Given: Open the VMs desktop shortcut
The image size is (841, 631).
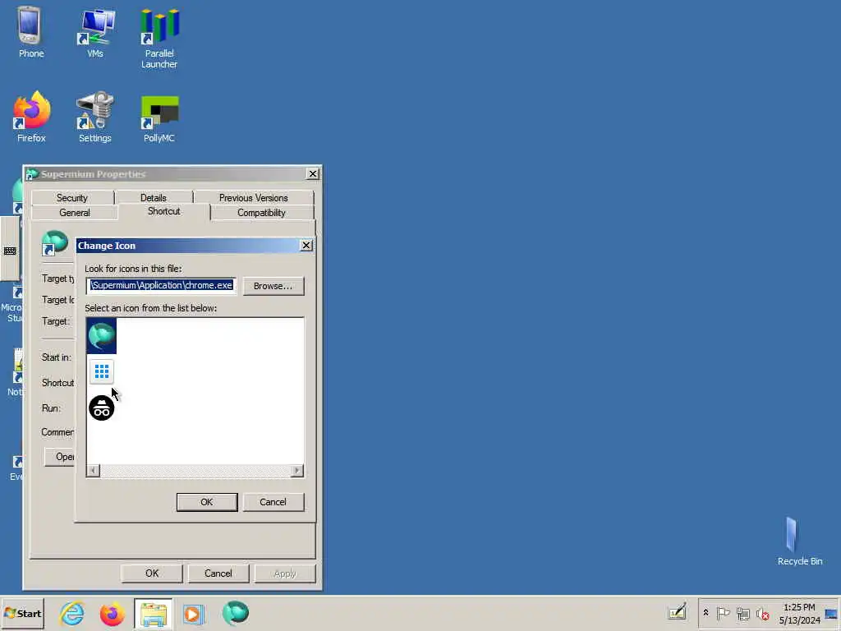Looking at the screenshot, I should click(95, 32).
